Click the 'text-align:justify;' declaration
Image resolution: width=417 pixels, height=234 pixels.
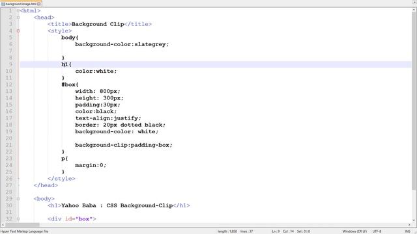coord(108,118)
